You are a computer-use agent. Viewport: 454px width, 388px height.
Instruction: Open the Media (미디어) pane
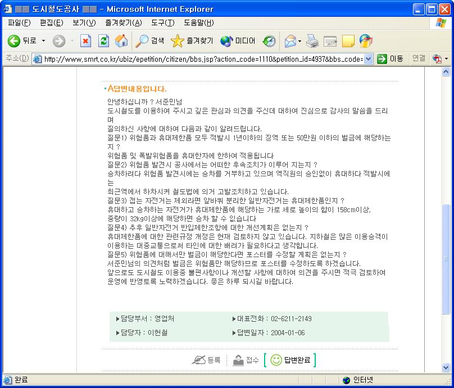coord(238,41)
